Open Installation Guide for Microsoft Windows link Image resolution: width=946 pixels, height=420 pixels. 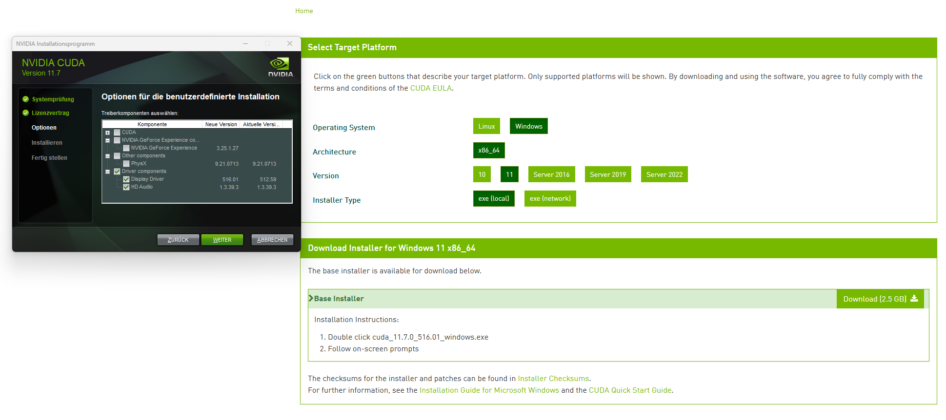coord(489,390)
